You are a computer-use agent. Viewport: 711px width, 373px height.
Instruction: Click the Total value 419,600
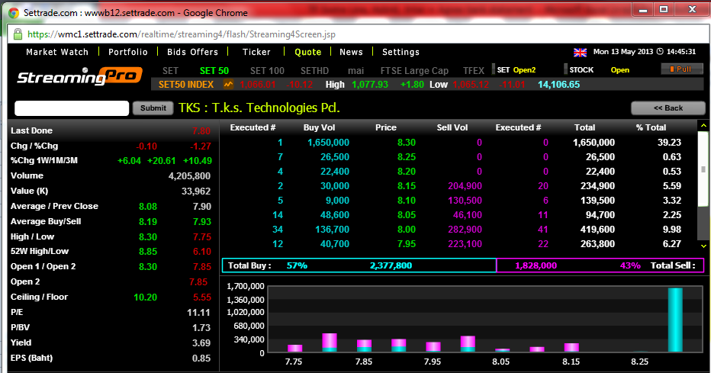click(x=597, y=230)
